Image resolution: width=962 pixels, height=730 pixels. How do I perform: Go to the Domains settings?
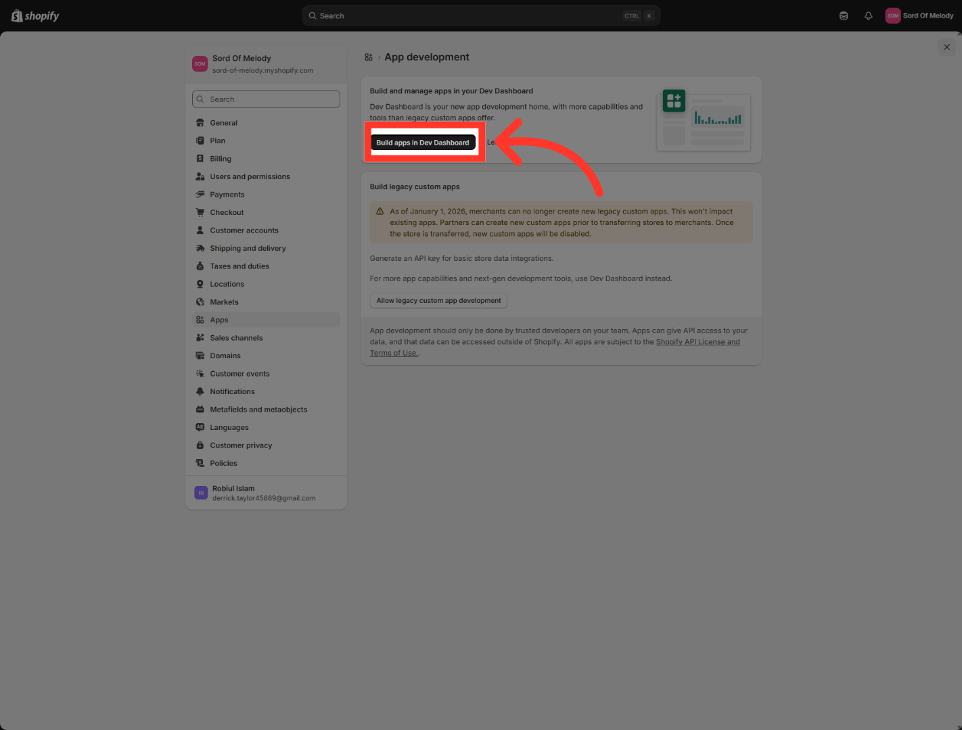(x=266, y=356)
